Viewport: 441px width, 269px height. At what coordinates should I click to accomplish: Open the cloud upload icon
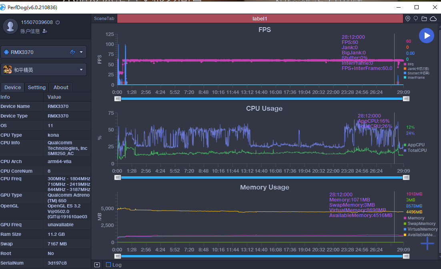(433, 19)
